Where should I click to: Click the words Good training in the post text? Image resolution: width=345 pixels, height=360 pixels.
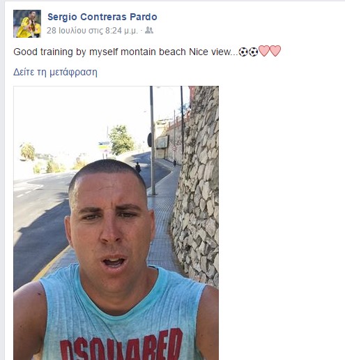click(43, 52)
